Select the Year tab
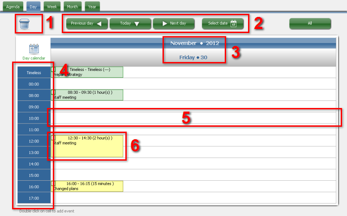 point(92,7)
